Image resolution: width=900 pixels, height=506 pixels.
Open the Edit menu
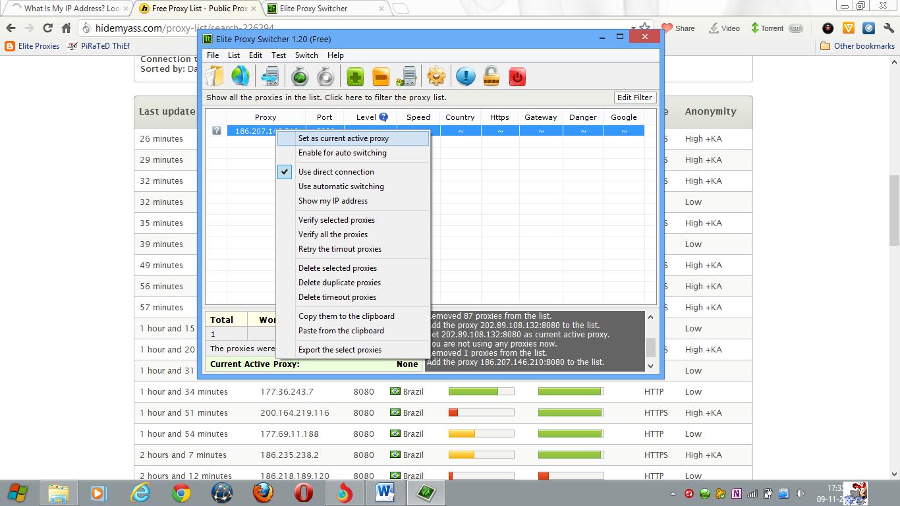click(256, 55)
